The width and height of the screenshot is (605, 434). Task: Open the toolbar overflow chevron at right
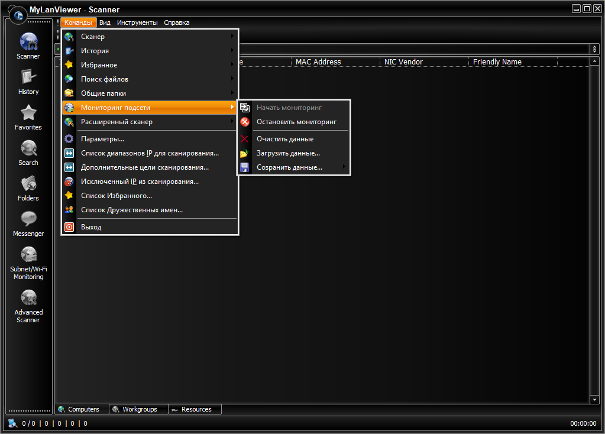[594, 49]
